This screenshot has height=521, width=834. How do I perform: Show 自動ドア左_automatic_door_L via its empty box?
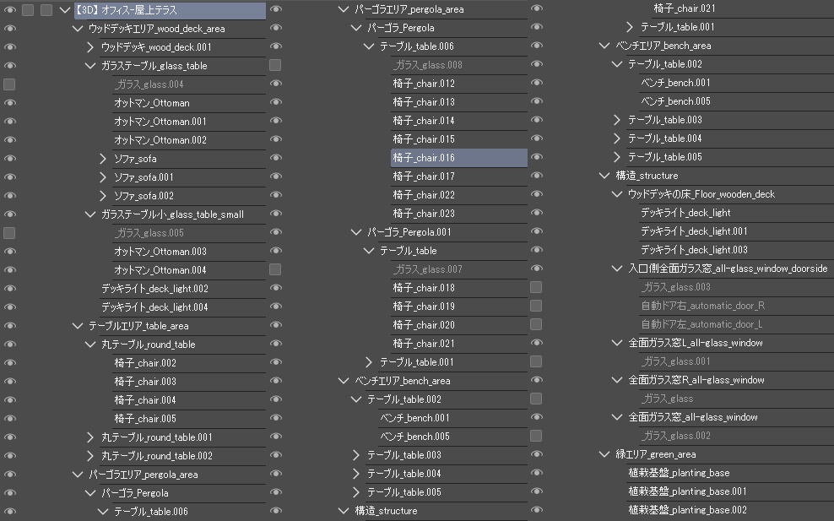536,324
